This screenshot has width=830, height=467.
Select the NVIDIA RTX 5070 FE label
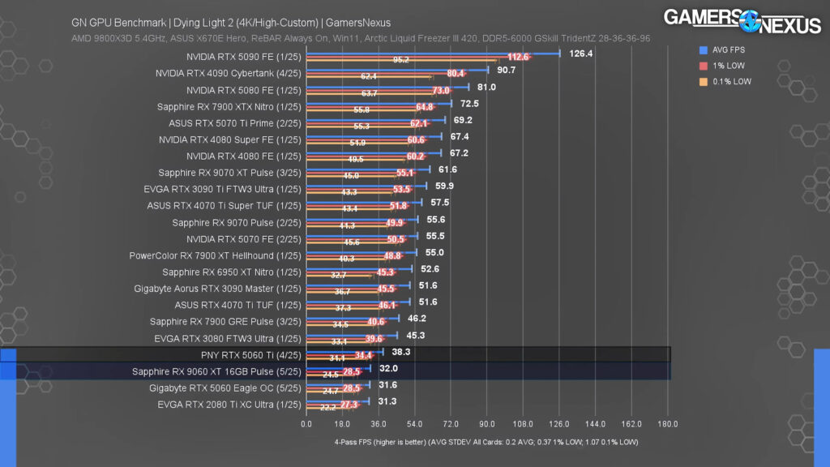[243, 239]
